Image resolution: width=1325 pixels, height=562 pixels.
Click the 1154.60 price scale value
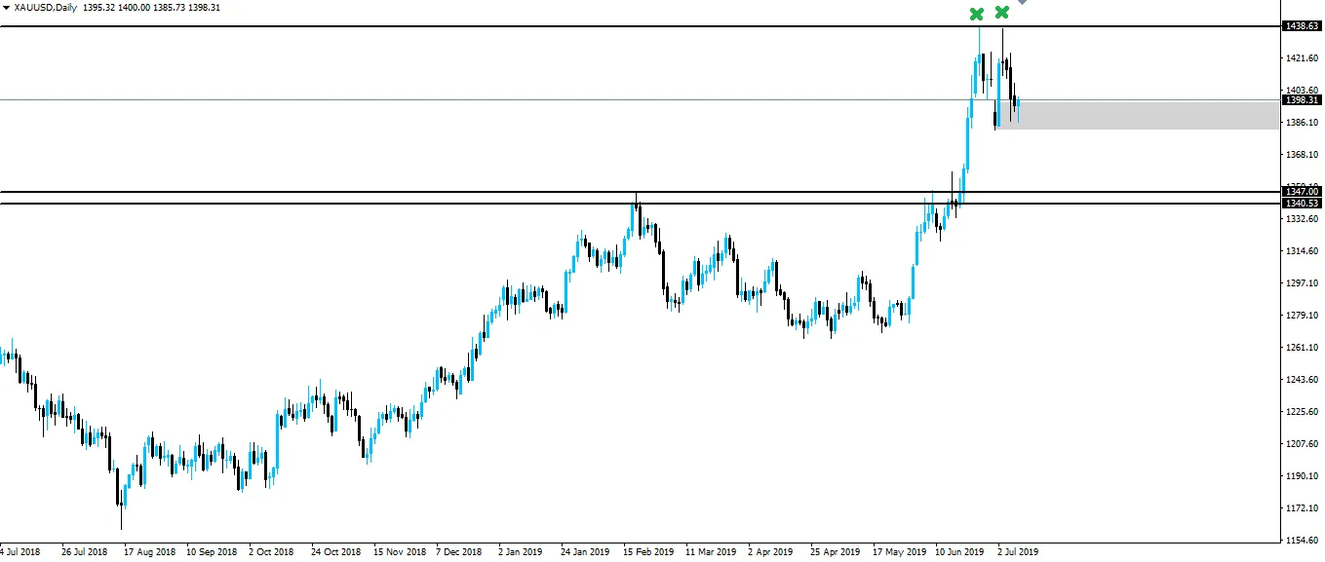[1302, 541]
